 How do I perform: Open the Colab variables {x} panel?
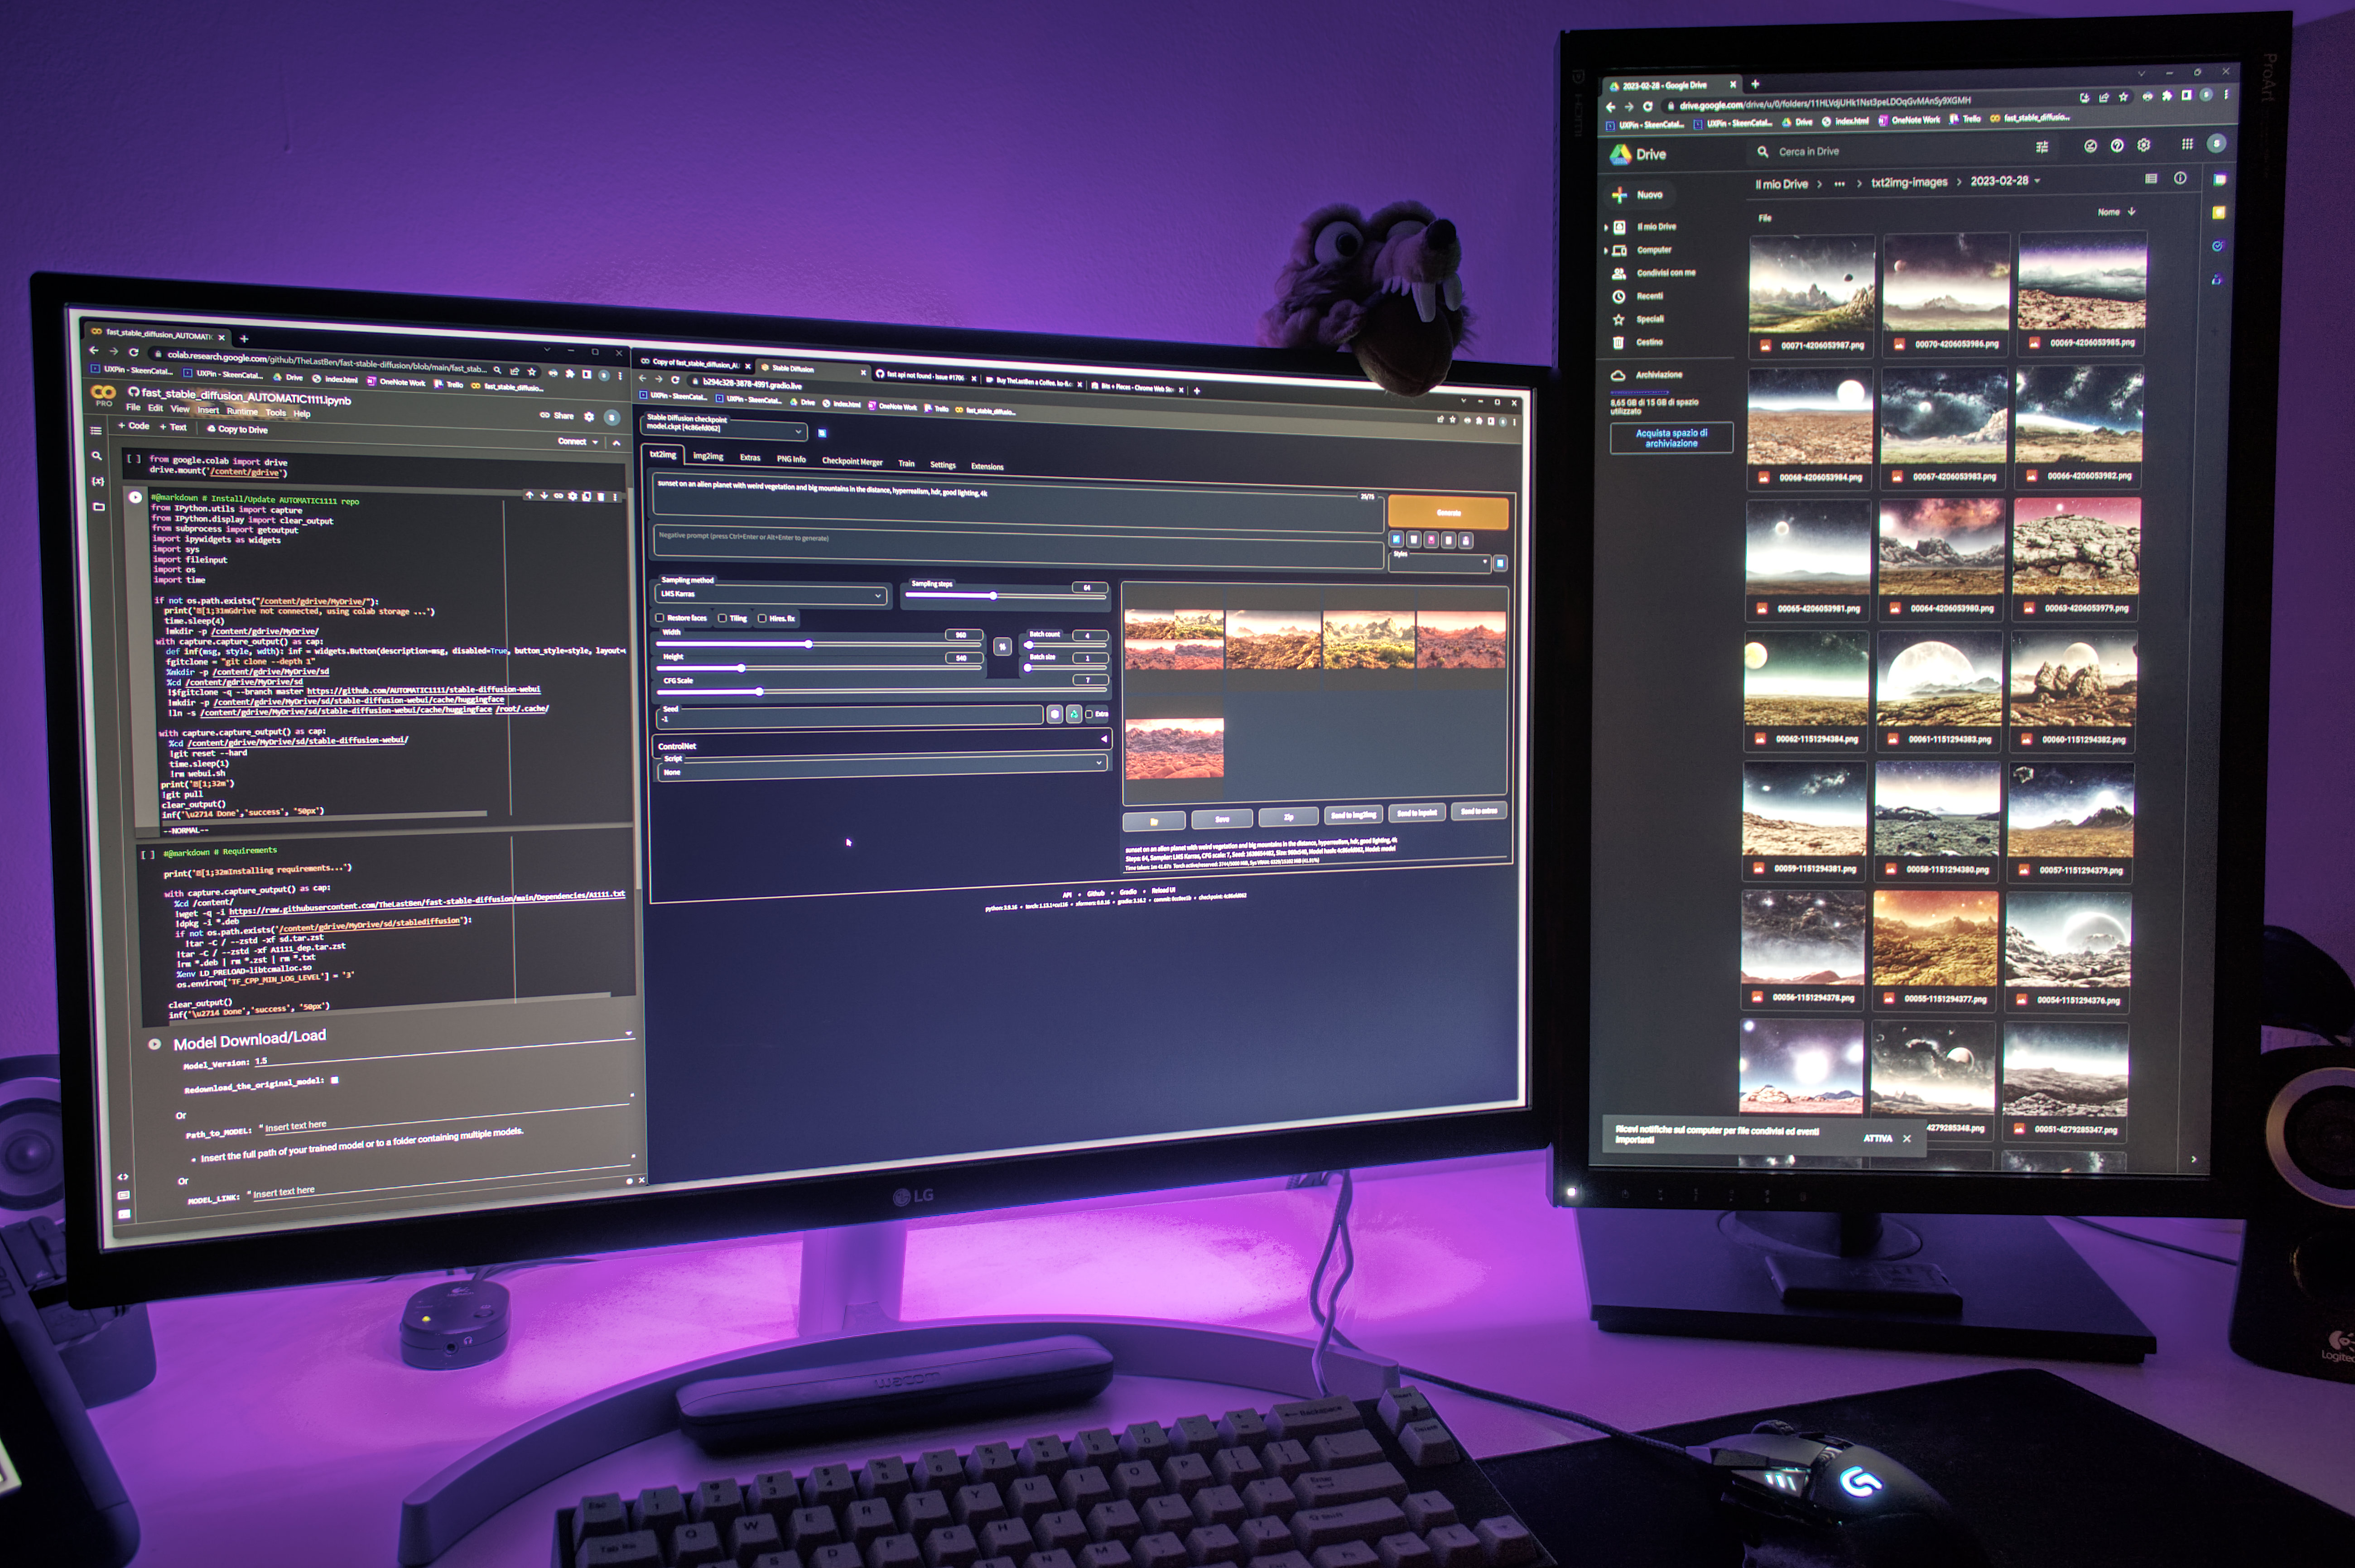pos(98,481)
